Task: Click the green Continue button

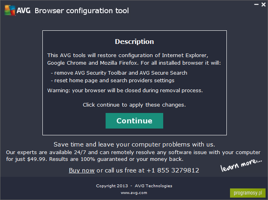Action: click(x=134, y=121)
